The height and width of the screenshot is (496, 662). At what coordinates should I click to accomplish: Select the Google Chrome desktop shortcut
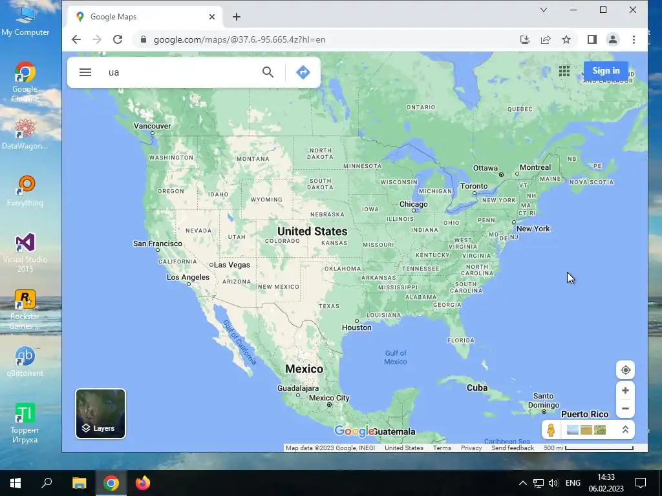(25, 82)
